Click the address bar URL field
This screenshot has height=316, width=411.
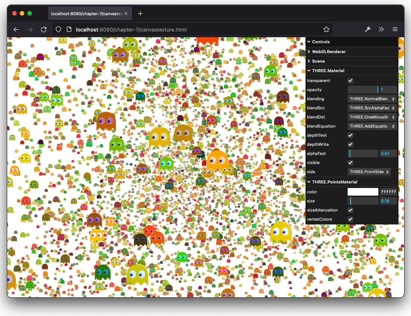coord(192,29)
